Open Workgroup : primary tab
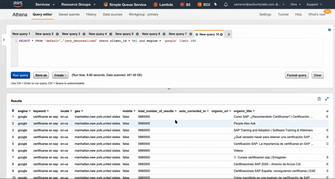The height and width of the screenshot is (179, 335). (144, 14)
